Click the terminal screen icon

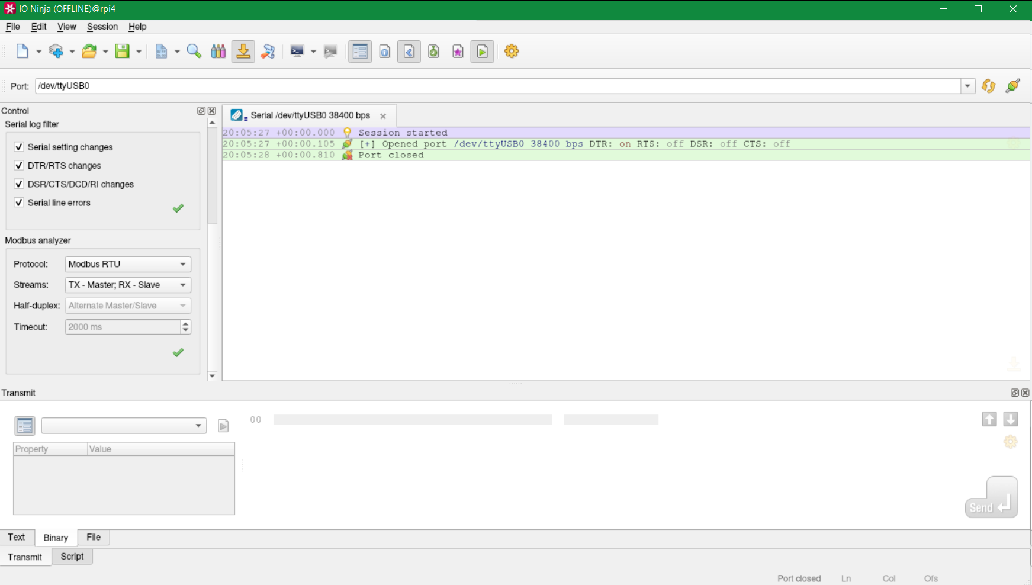[297, 52]
